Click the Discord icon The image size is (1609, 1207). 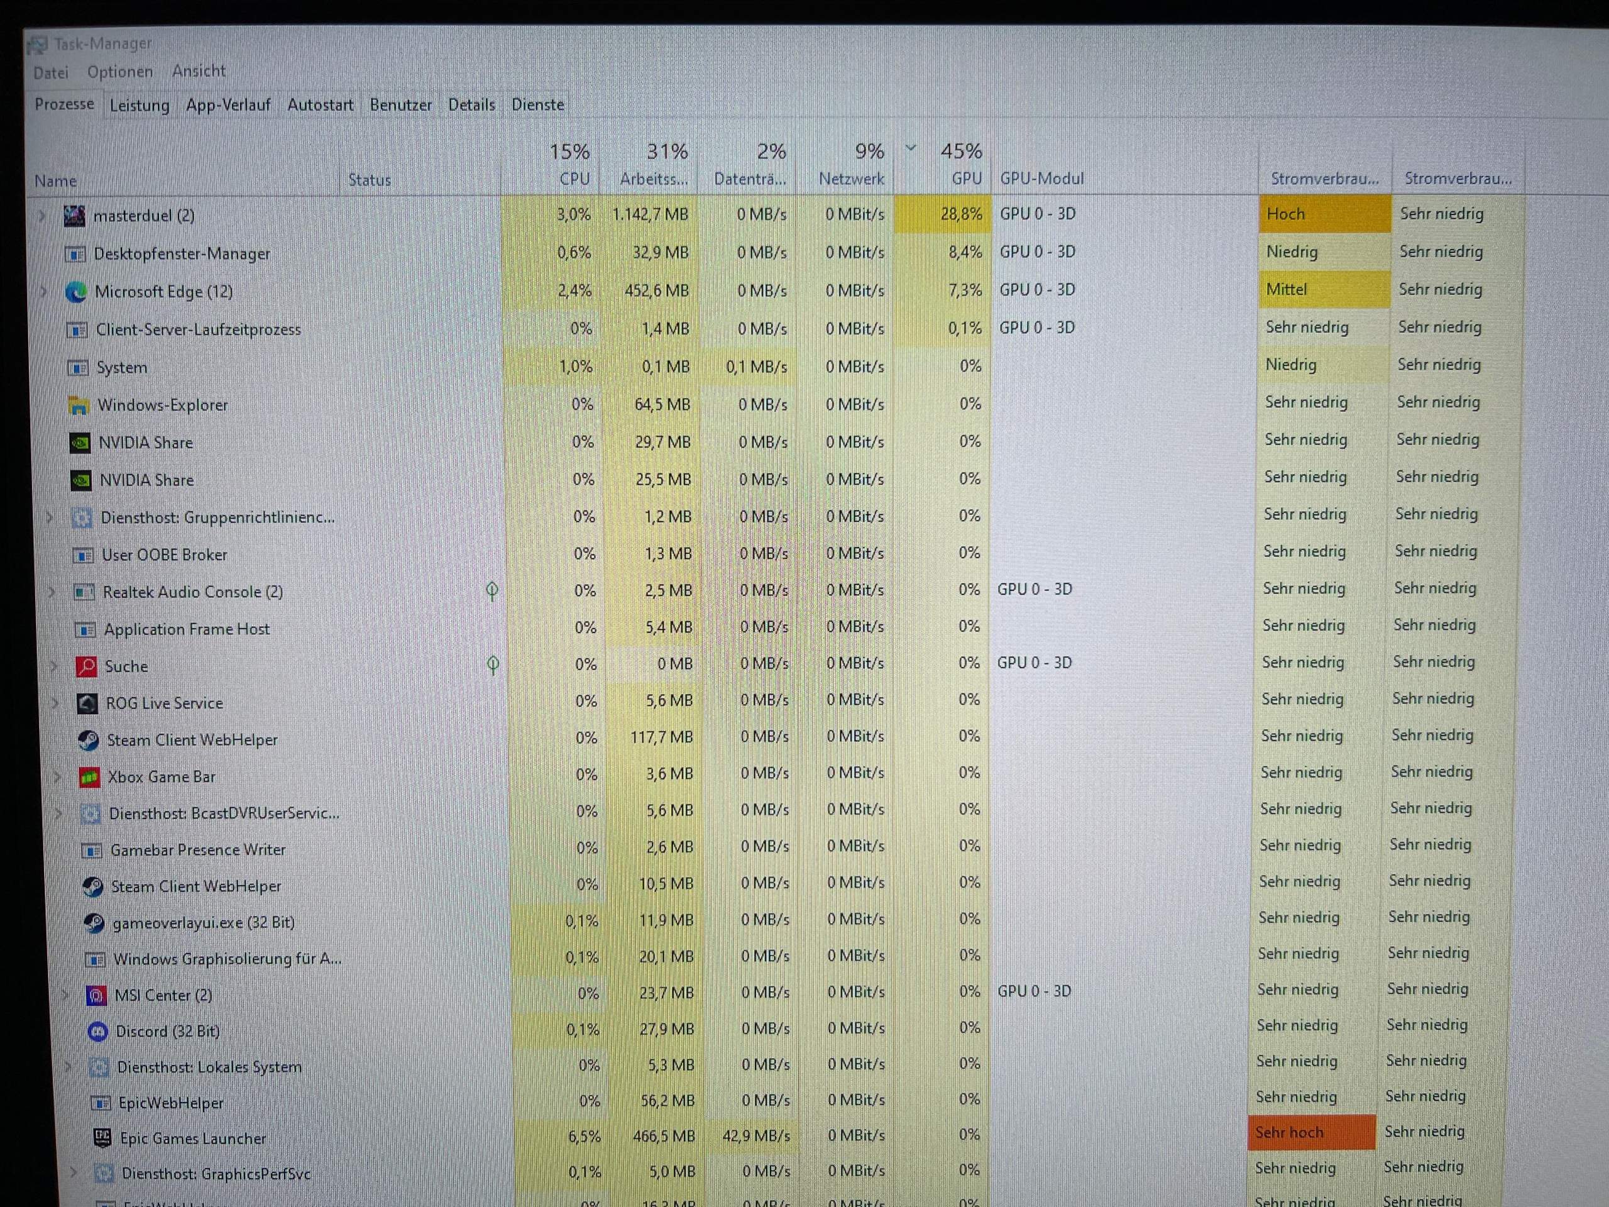pos(97,1031)
